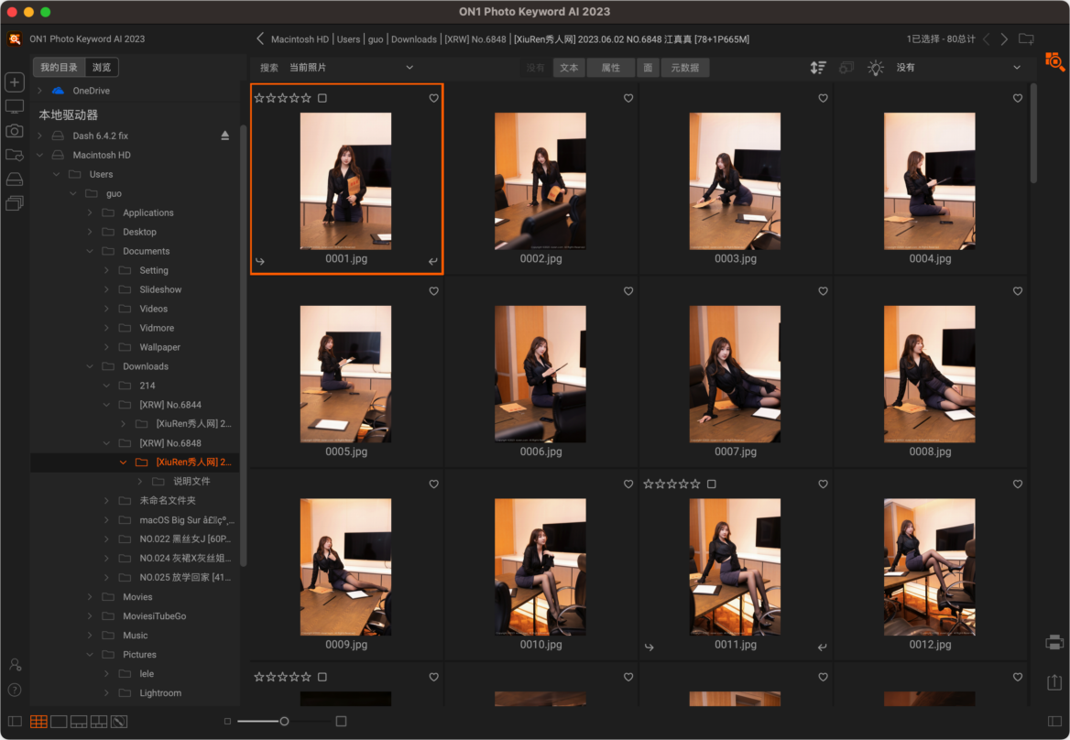Favorite 0001.jpg with its heart icon
This screenshot has height=740, width=1070.
click(434, 98)
